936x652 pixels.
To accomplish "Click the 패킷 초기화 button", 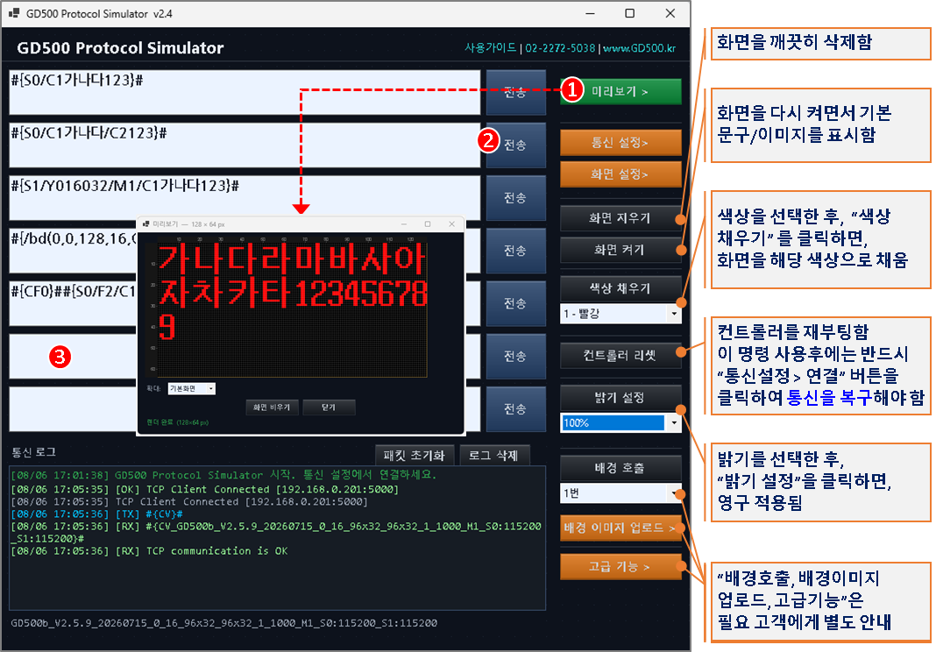I will click(x=415, y=456).
